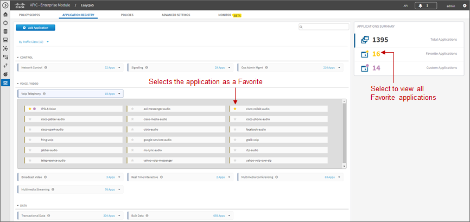470x222 pixels.
Task: Mark cisco-phone-audio as favorite
Action: [x=235, y=119]
